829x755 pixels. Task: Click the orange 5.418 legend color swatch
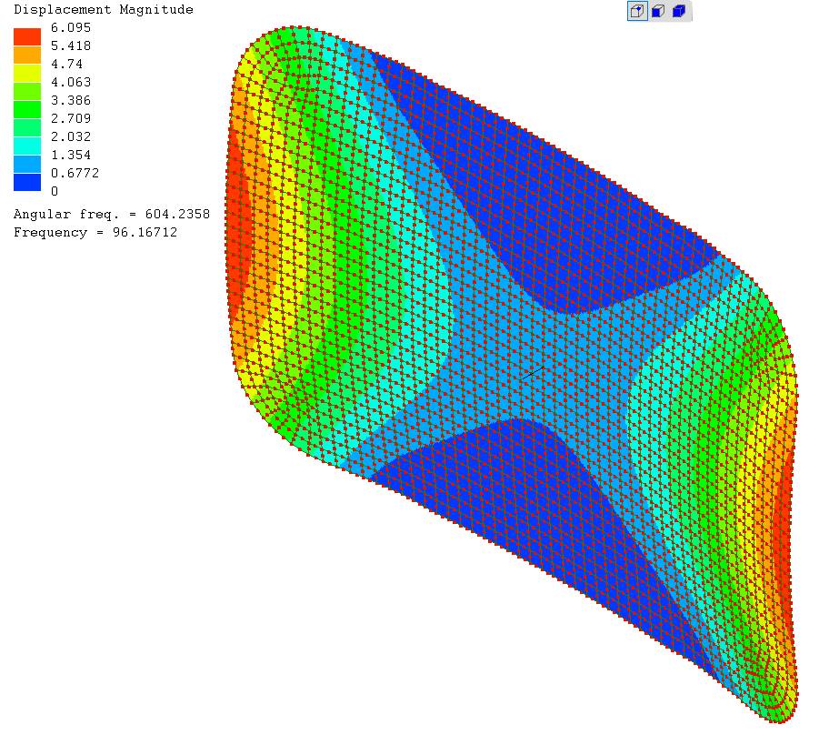27,55
